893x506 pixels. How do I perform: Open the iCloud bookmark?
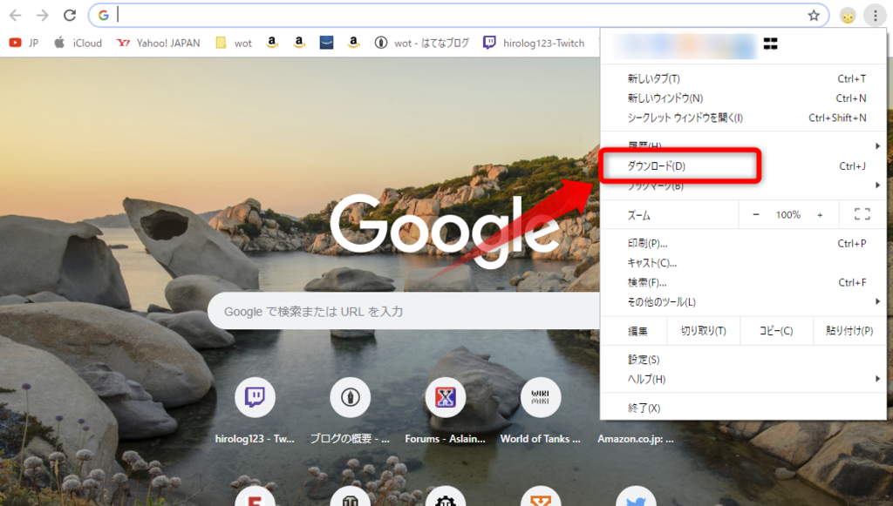pyautogui.click(x=78, y=43)
